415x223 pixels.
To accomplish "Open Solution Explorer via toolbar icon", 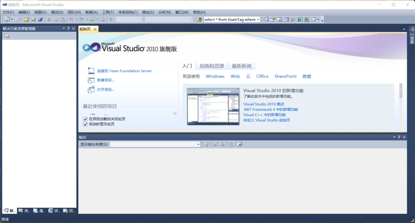I will (x=266, y=19).
